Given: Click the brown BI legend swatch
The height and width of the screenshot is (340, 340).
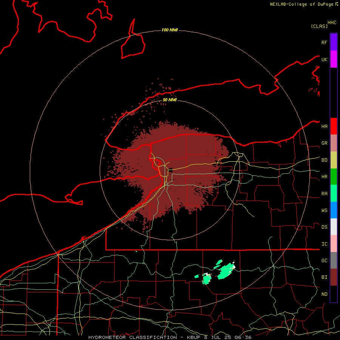Looking at the screenshot, I should (334, 277).
